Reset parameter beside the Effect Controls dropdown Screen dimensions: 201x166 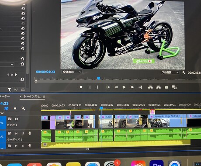click(x=22, y=64)
